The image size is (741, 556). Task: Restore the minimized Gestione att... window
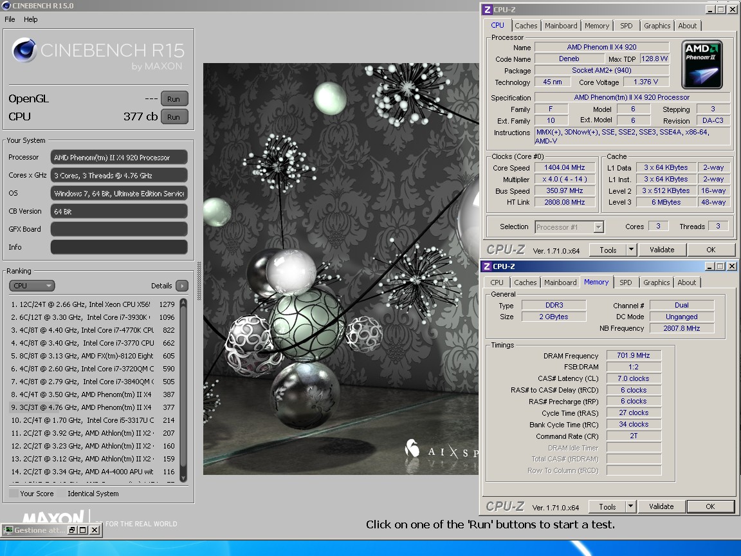(72, 530)
